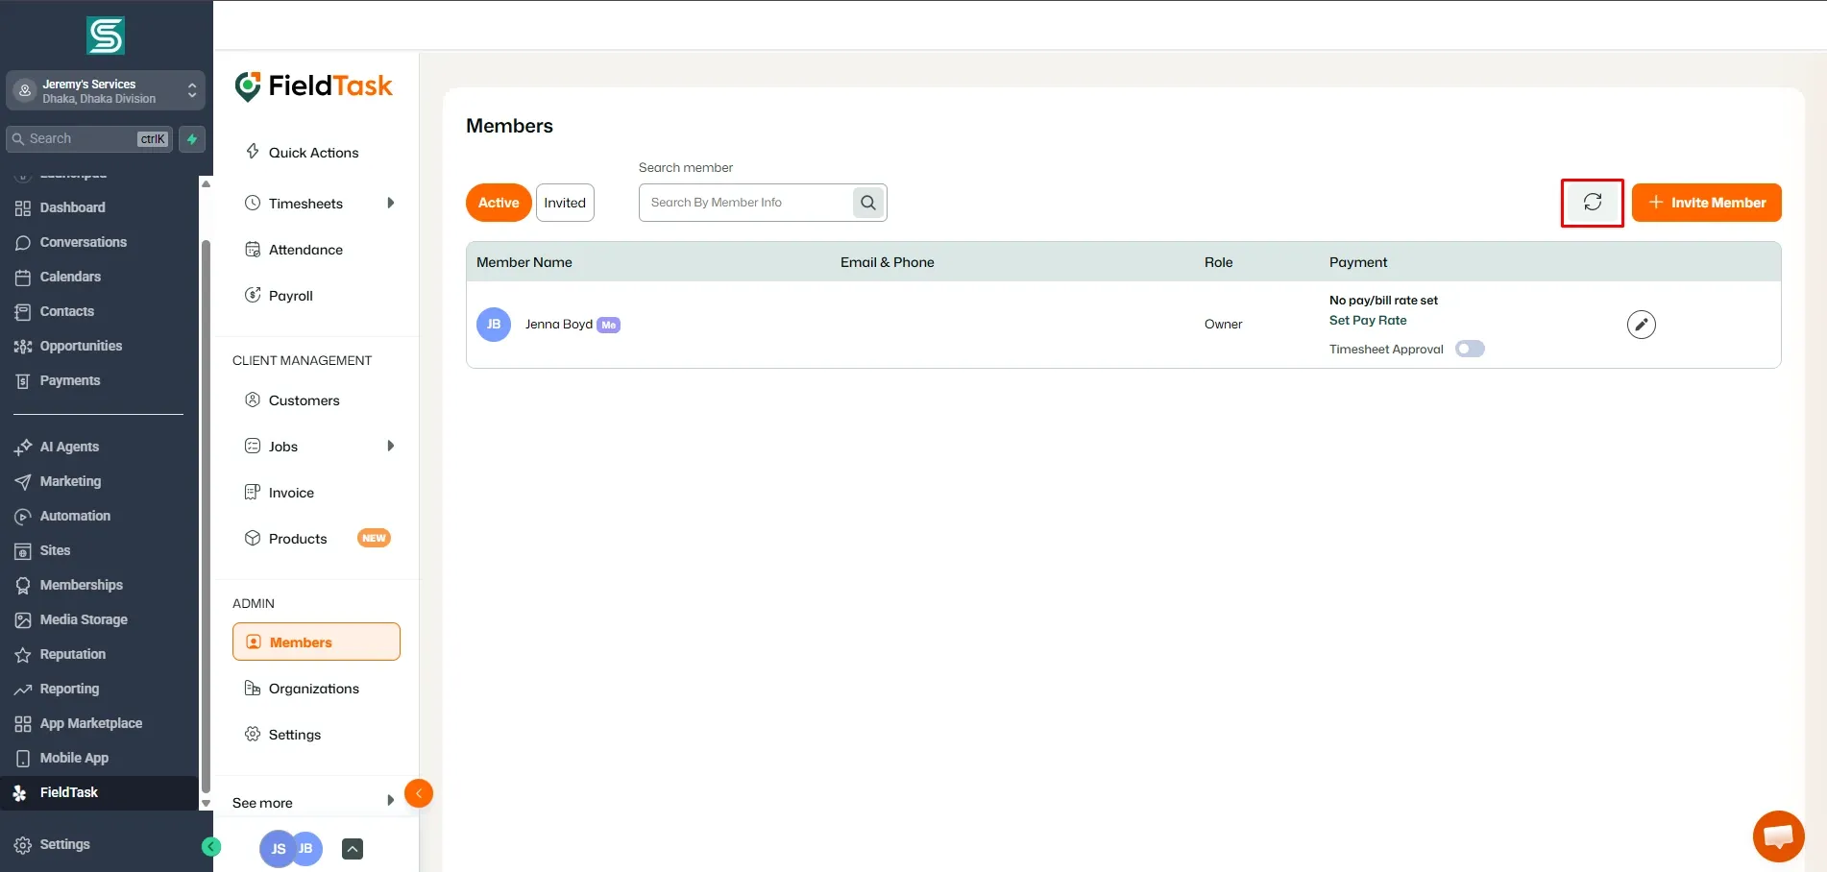The image size is (1827, 872).
Task: Open Contacts in the left sidebar
Action: pyautogui.click(x=66, y=311)
